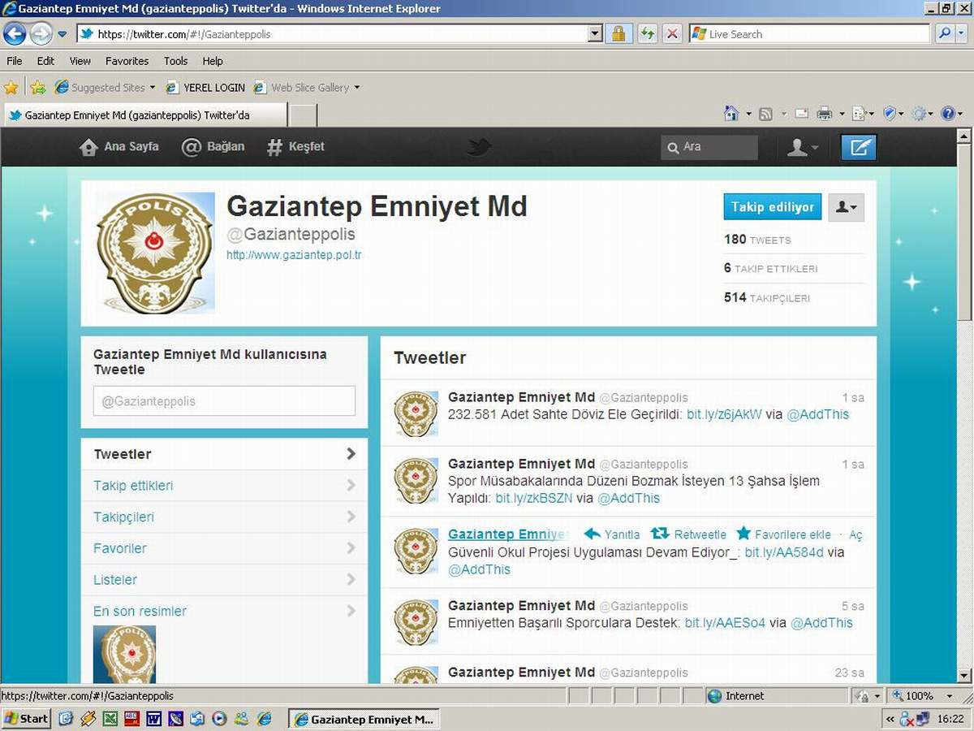
Task: Click the Twitter bird logo in header
Action: coord(479,147)
